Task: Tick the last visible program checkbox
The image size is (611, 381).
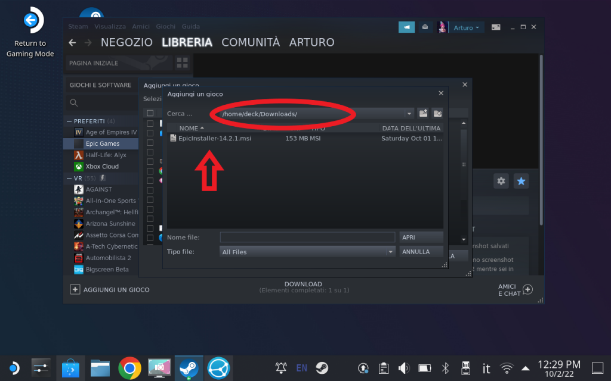Action: tap(150, 238)
